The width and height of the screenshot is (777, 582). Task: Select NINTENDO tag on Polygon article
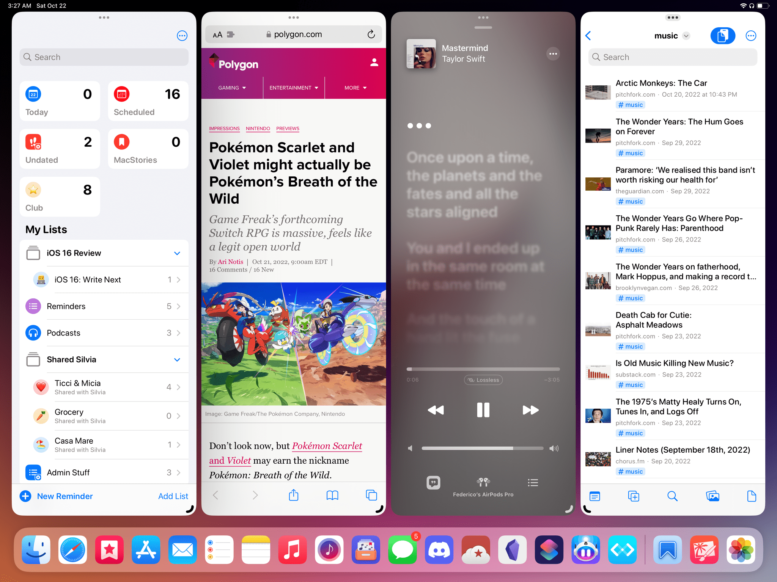point(257,129)
